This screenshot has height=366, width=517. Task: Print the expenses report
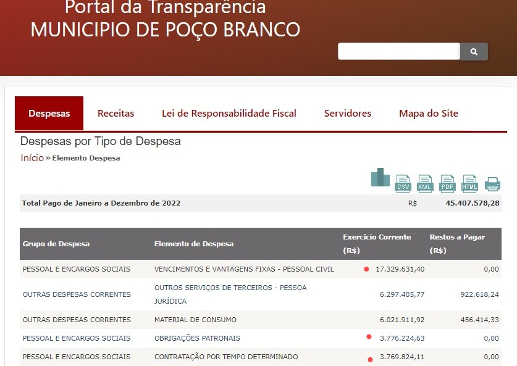pos(492,184)
